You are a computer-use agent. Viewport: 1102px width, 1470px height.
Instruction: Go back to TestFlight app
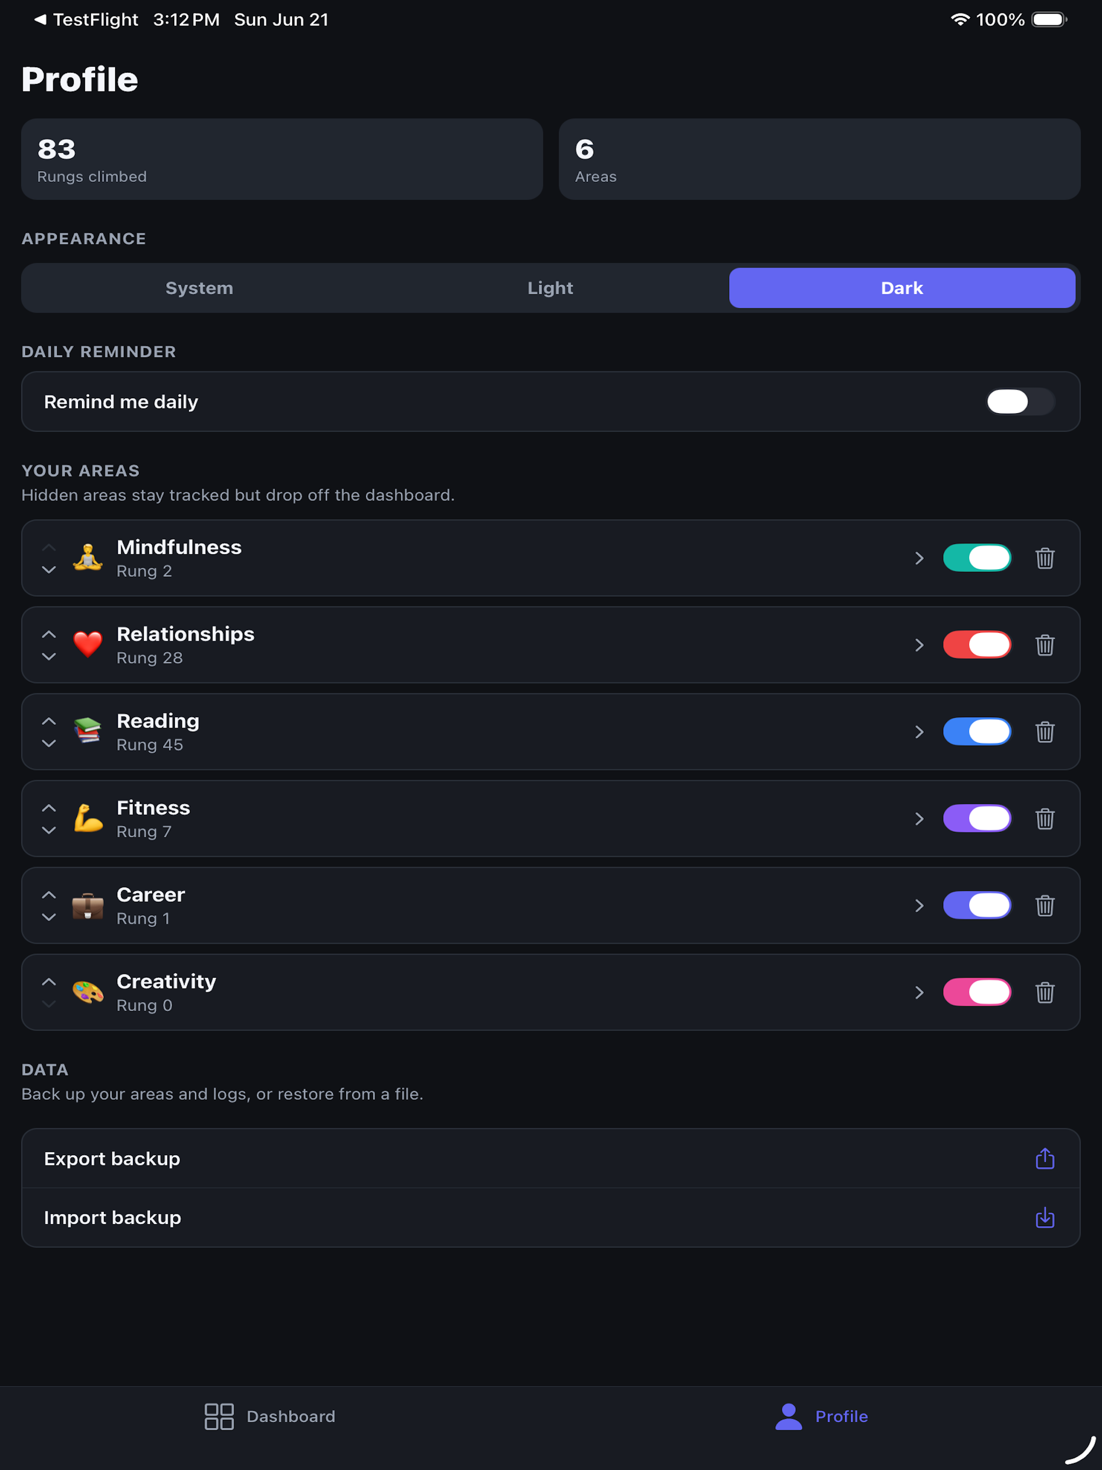pyautogui.click(x=86, y=20)
